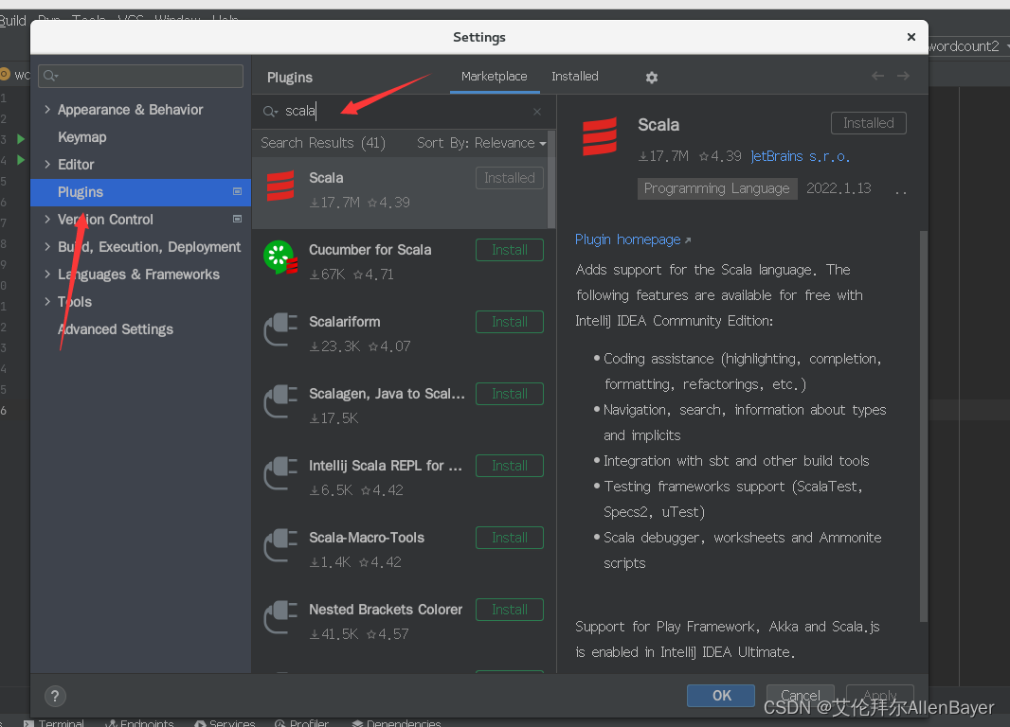Screen dimensions: 1010x727
Task: Click the Scala plugin logo in results list
Action: 280,186
